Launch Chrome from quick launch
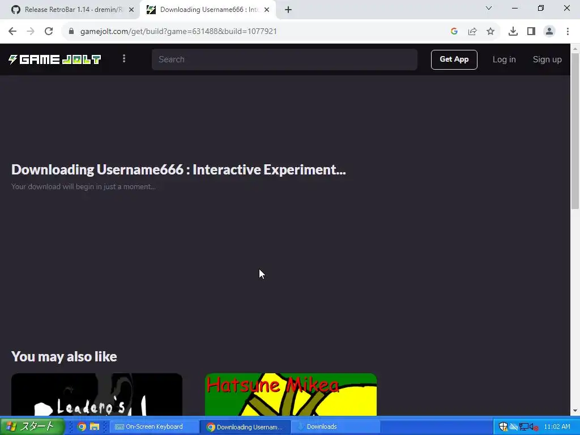580x435 pixels. tap(82, 427)
